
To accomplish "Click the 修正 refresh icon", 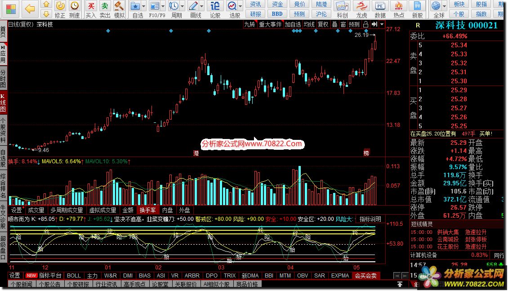I will [60, 5].
